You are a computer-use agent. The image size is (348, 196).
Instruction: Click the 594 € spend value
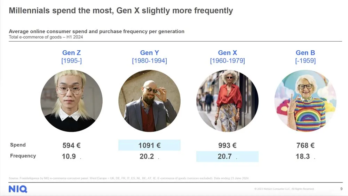pos(71,145)
